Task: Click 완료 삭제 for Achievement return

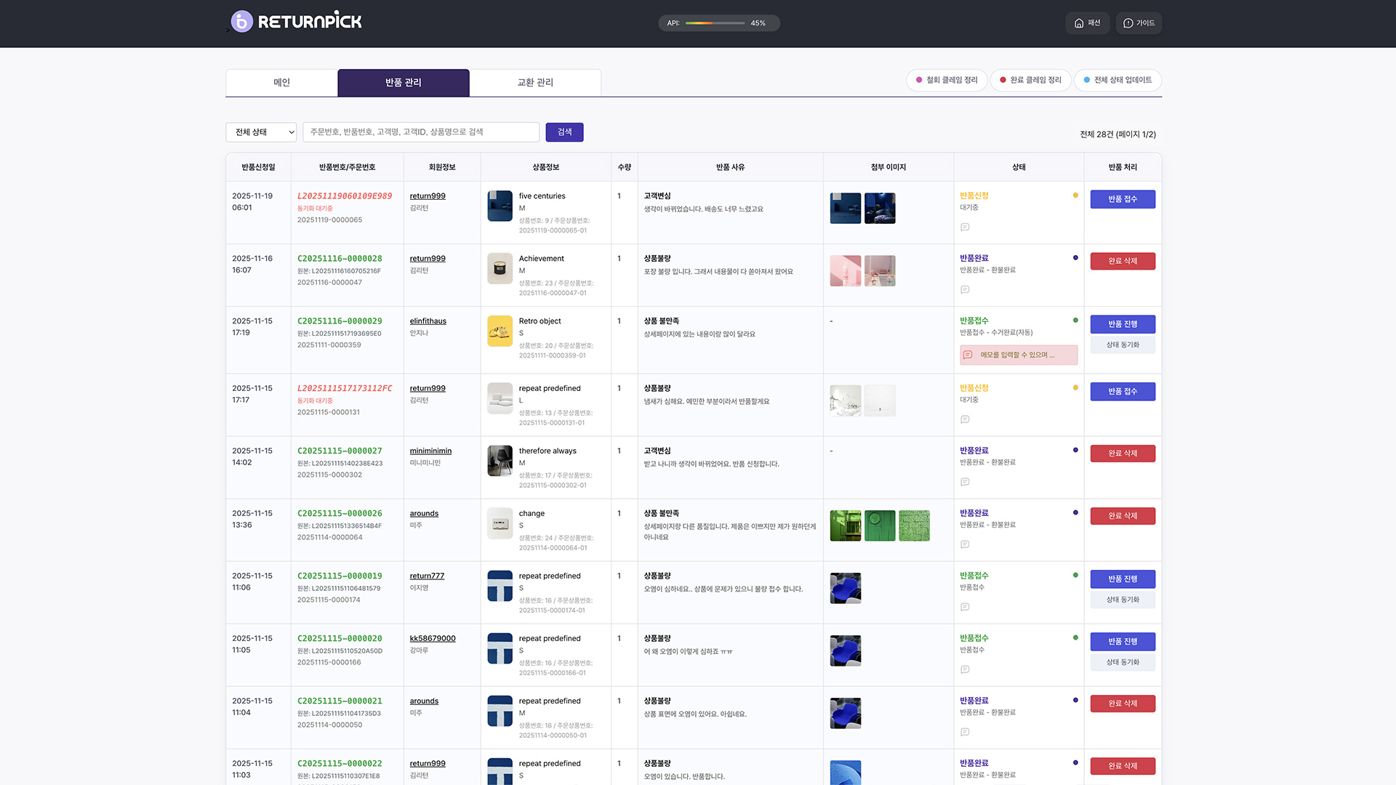Action: (1122, 261)
